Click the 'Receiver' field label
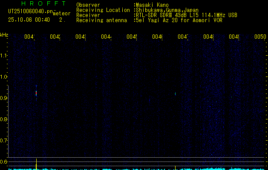This screenshot has width=268, height=170. 88,15
